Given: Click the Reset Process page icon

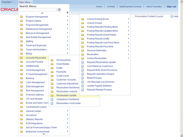Looking at the screenshot, I should pyautogui.click(x=83, y=78).
